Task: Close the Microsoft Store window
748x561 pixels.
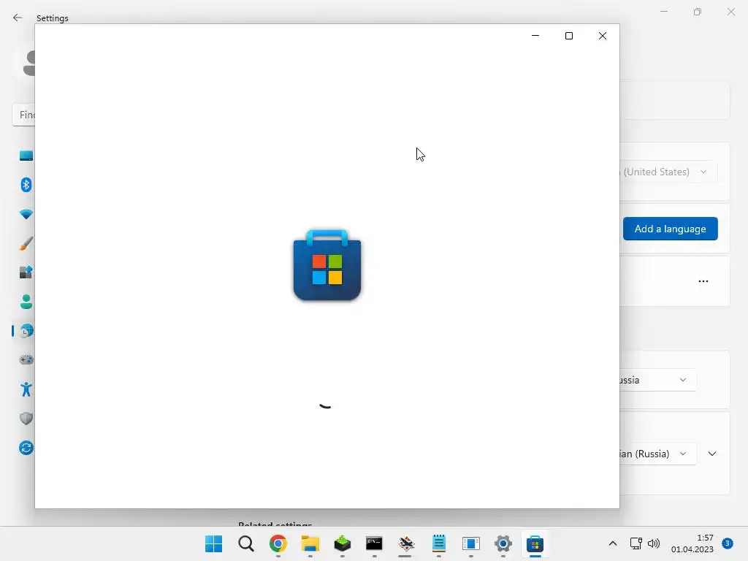Action: point(603,36)
